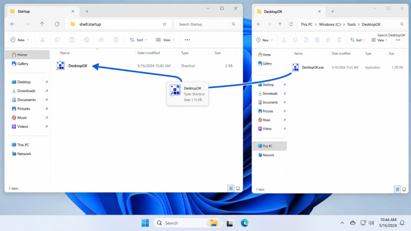Click the Paste icon in Startup window
The image size is (411, 231).
pyautogui.click(x=72, y=40)
